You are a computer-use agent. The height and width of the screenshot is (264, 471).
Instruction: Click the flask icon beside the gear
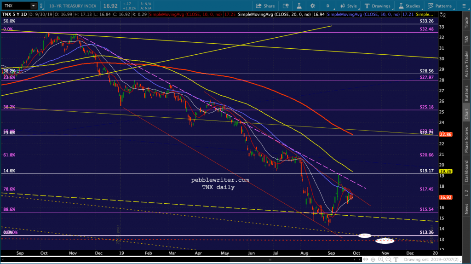click(x=299, y=6)
